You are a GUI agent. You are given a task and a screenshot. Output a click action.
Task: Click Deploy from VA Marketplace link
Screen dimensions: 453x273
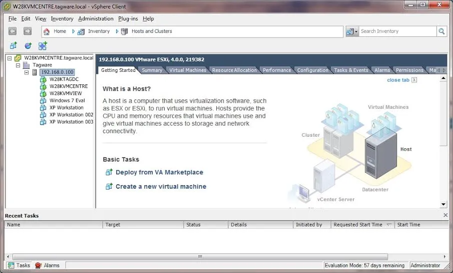pos(159,172)
